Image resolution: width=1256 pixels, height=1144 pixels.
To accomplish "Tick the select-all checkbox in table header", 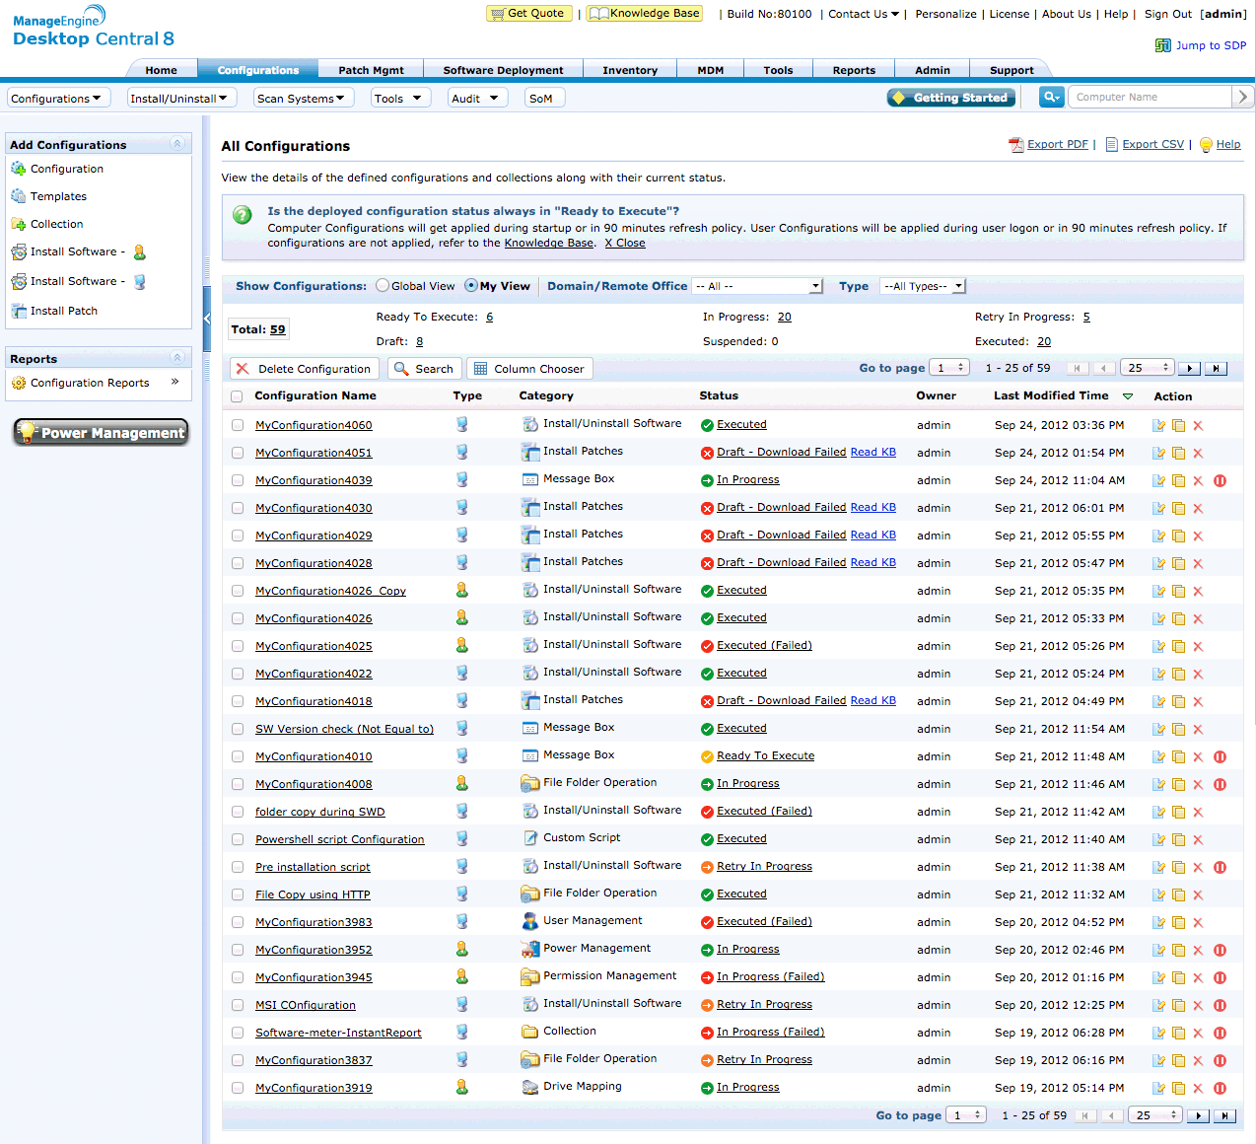I will (x=237, y=396).
